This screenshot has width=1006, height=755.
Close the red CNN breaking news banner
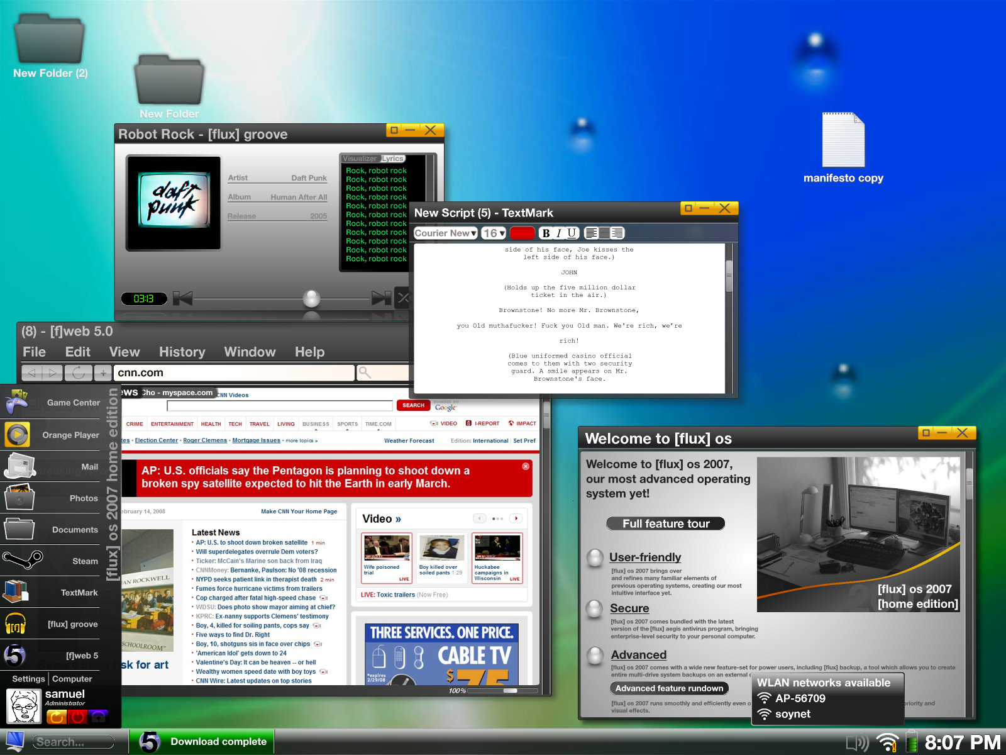click(x=526, y=466)
